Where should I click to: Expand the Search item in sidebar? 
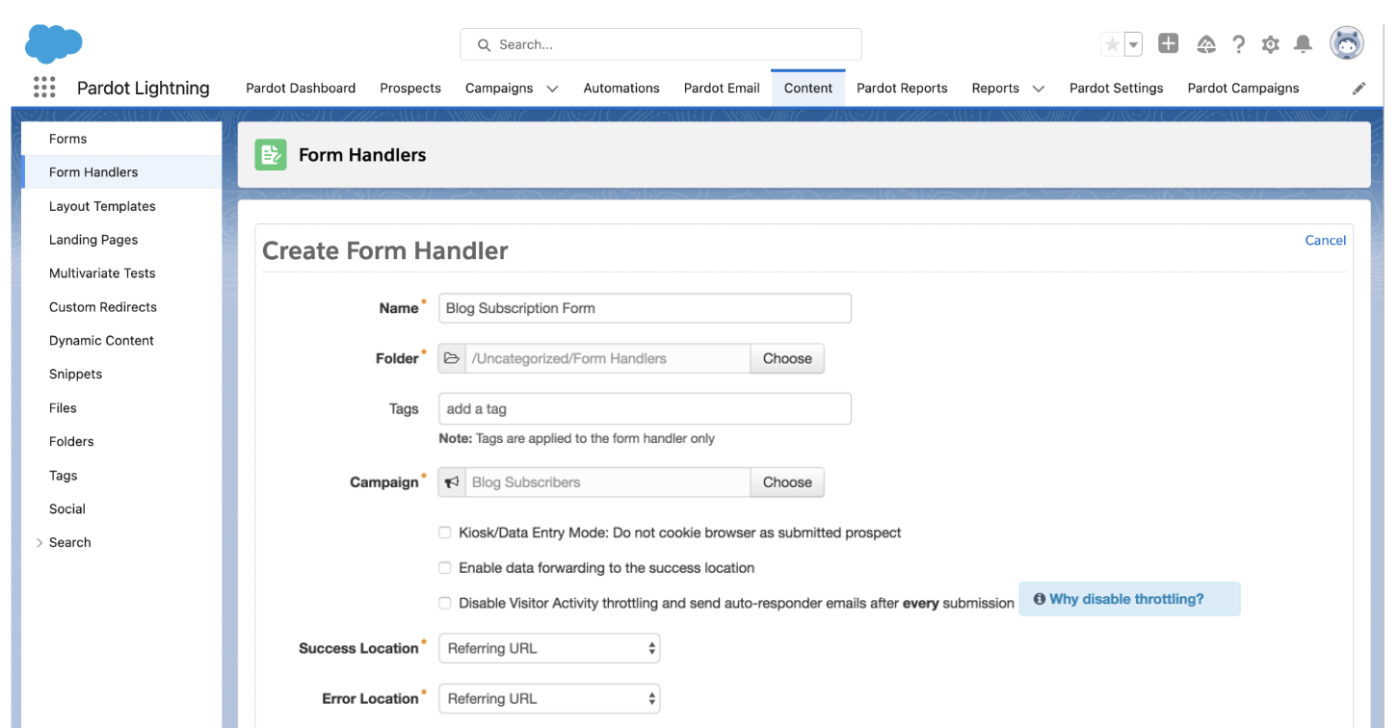pyautogui.click(x=40, y=543)
